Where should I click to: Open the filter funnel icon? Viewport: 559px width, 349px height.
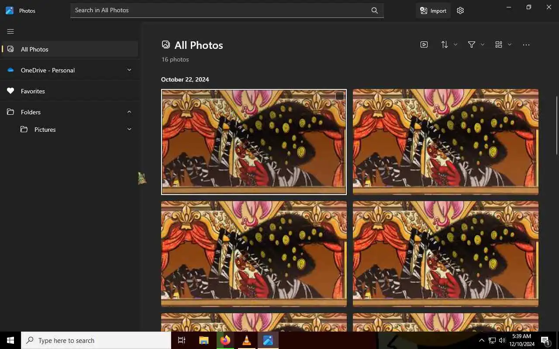point(472,44)
